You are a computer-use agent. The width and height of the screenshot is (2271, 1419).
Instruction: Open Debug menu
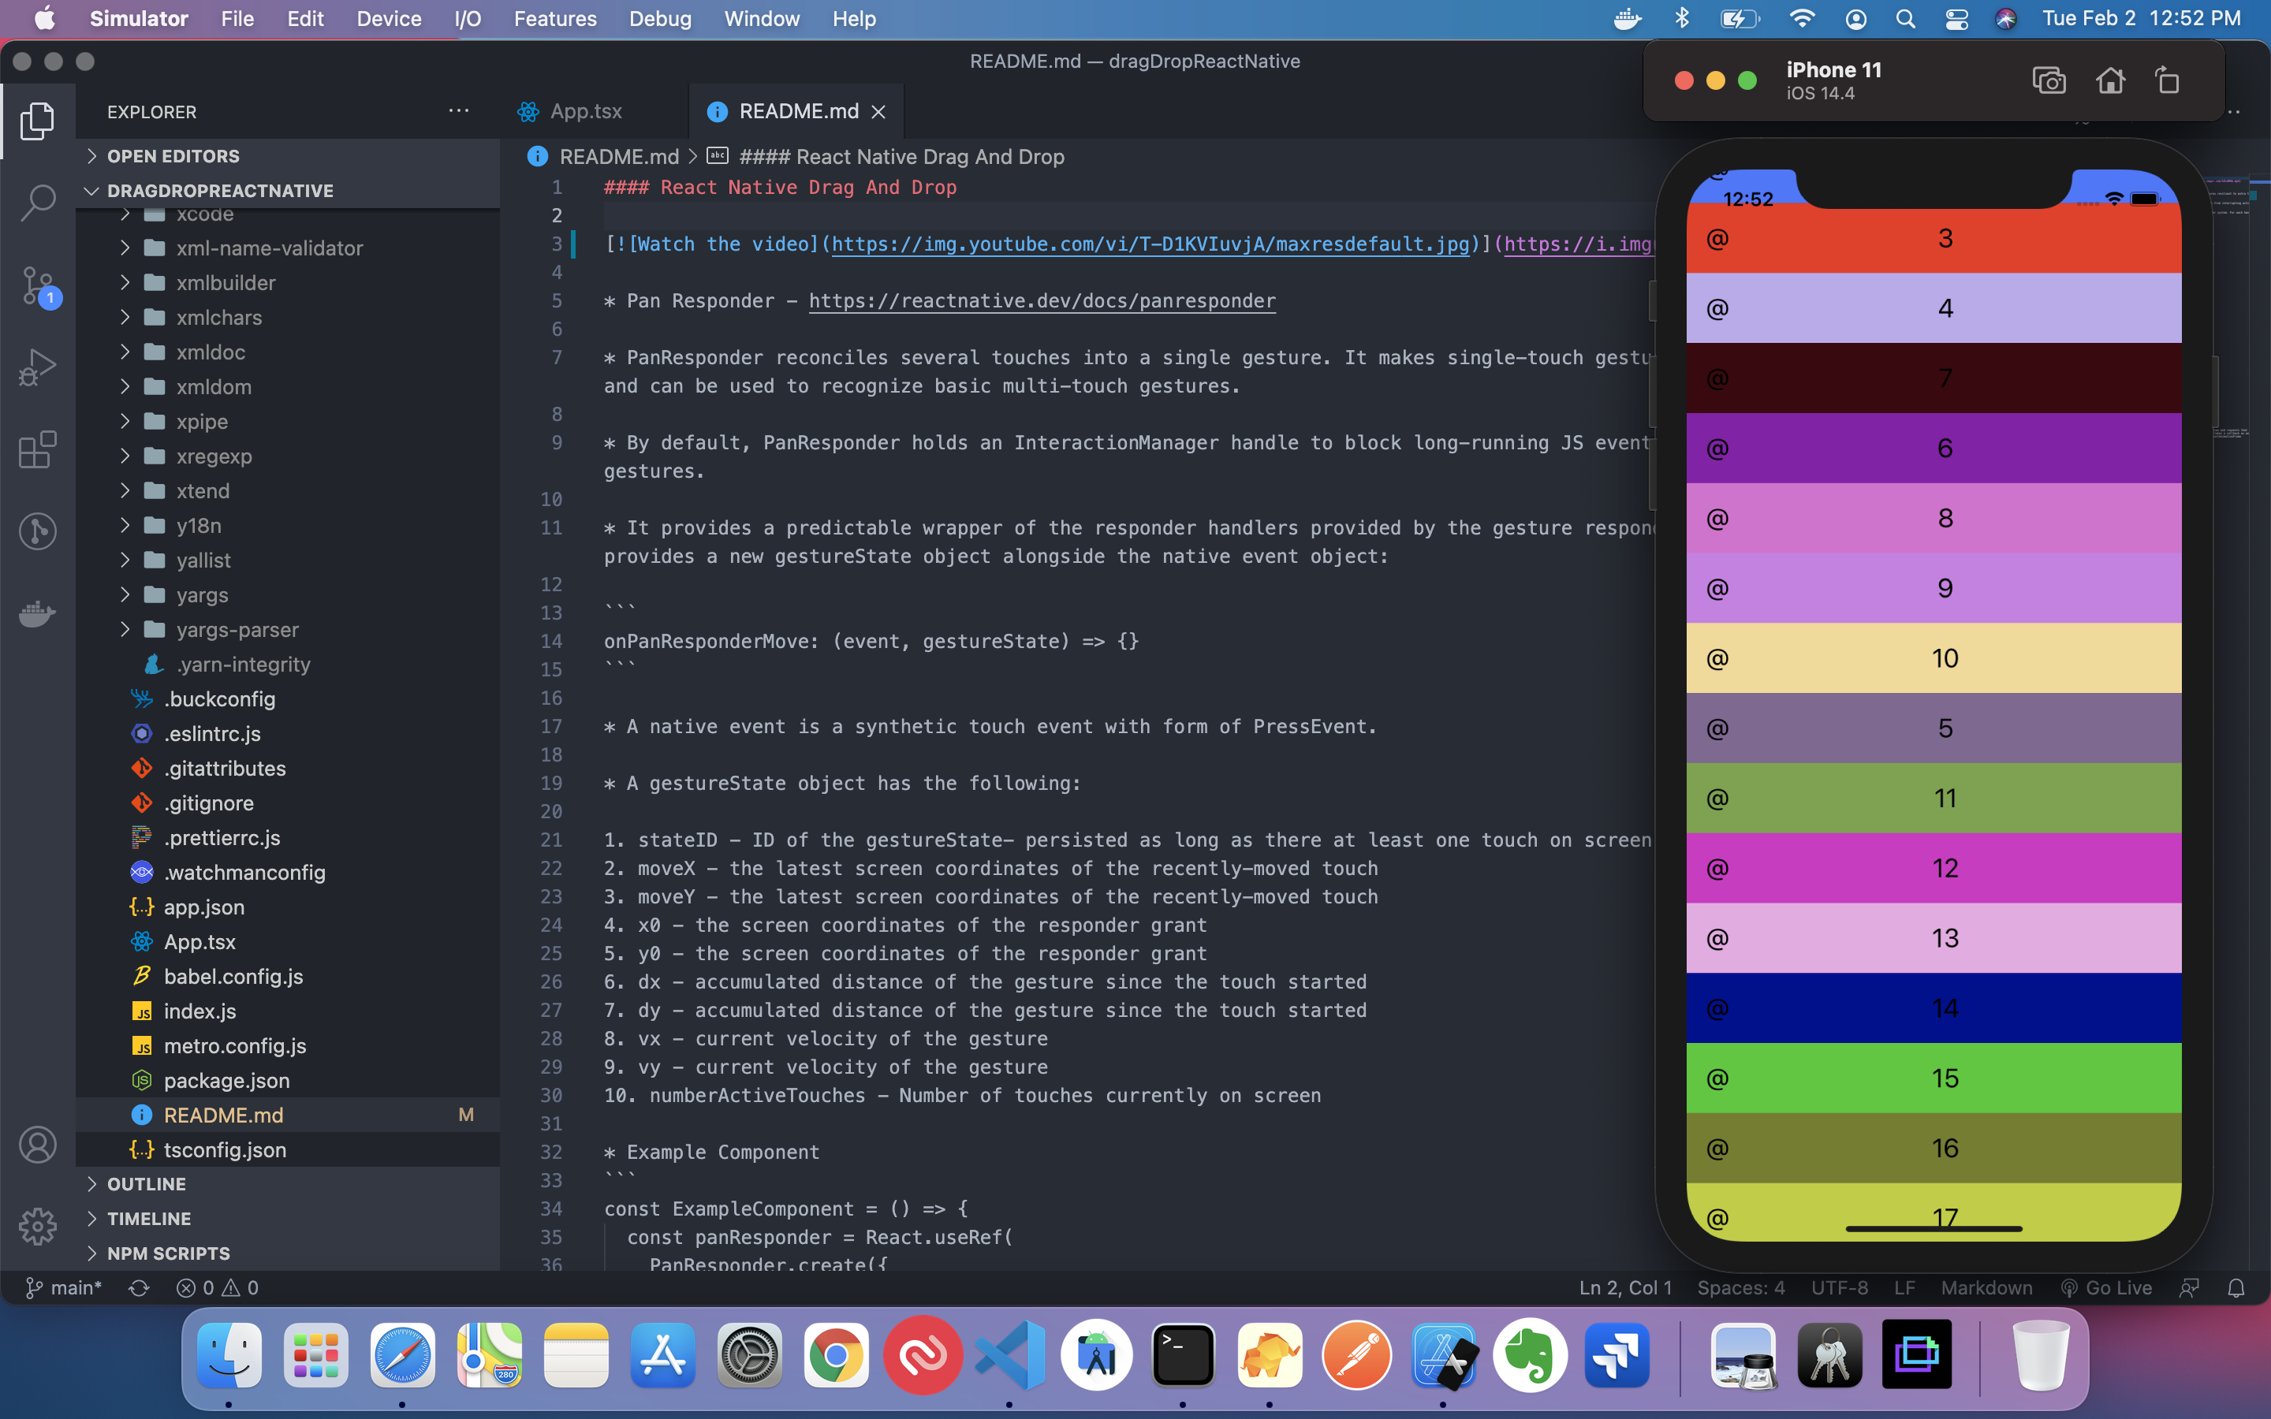tap(660, 19)
